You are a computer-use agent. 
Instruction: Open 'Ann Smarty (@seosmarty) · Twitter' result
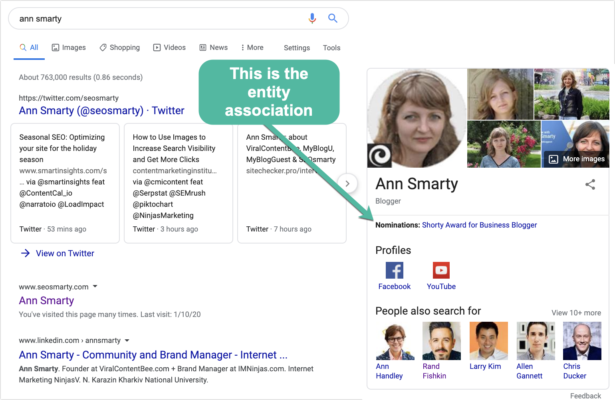point(101,111)
